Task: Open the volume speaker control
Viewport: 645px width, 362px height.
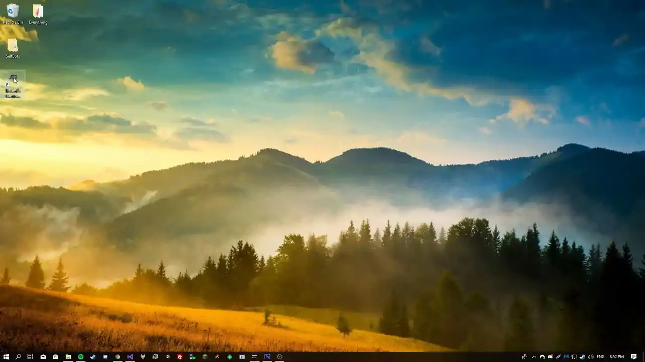Action: coord(591,357)
